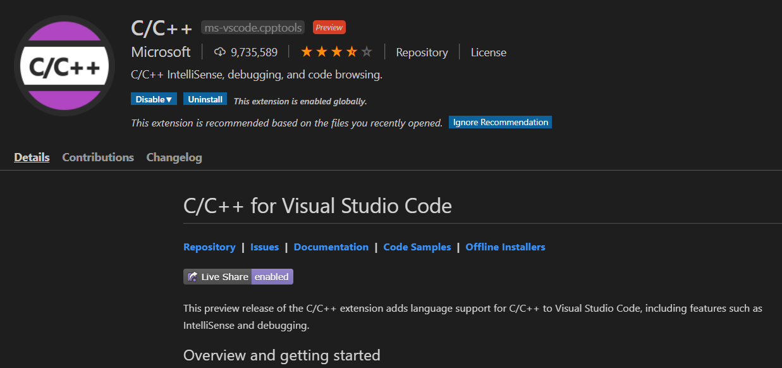Open the License link

[x=488, y=52]
